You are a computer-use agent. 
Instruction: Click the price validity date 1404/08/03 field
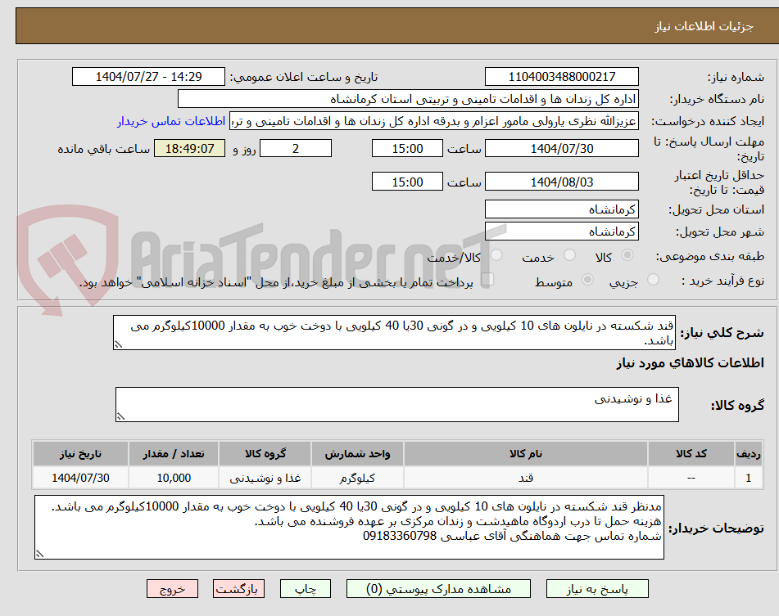[561, 182]
